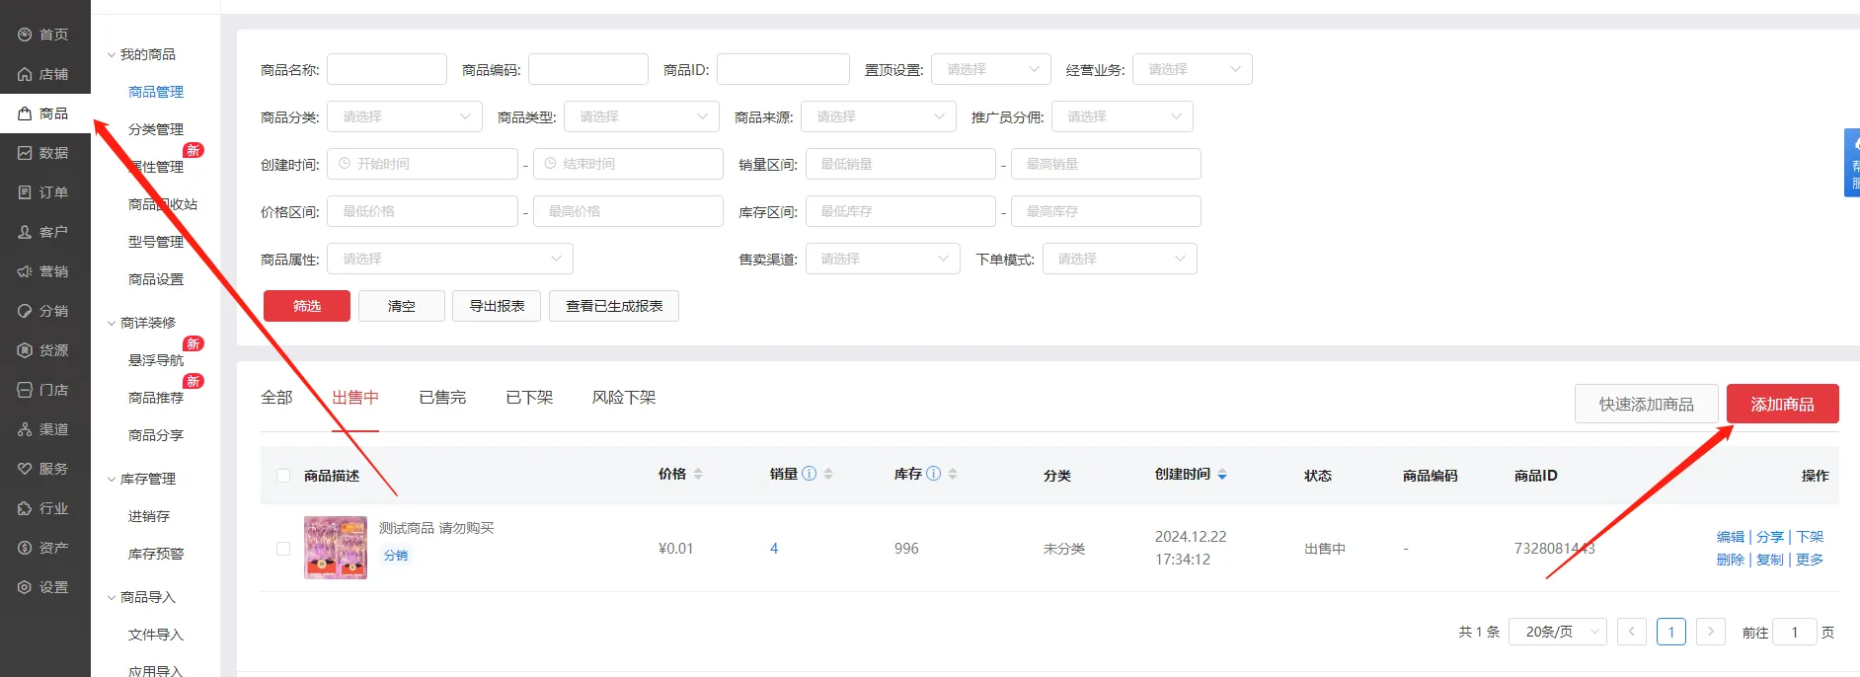Open the 店铺 shop sidebar item
This screenshot has width=1860, height=677.
coord(44,74)
